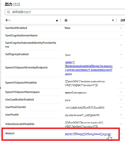
Task: Select the SpeechToSpeechNamespace key
Action: (22, 92)
